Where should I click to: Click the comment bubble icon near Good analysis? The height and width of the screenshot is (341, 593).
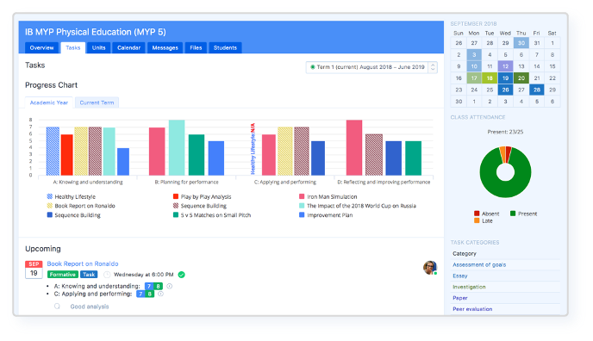pyautogui.click(x=57, y=307)
